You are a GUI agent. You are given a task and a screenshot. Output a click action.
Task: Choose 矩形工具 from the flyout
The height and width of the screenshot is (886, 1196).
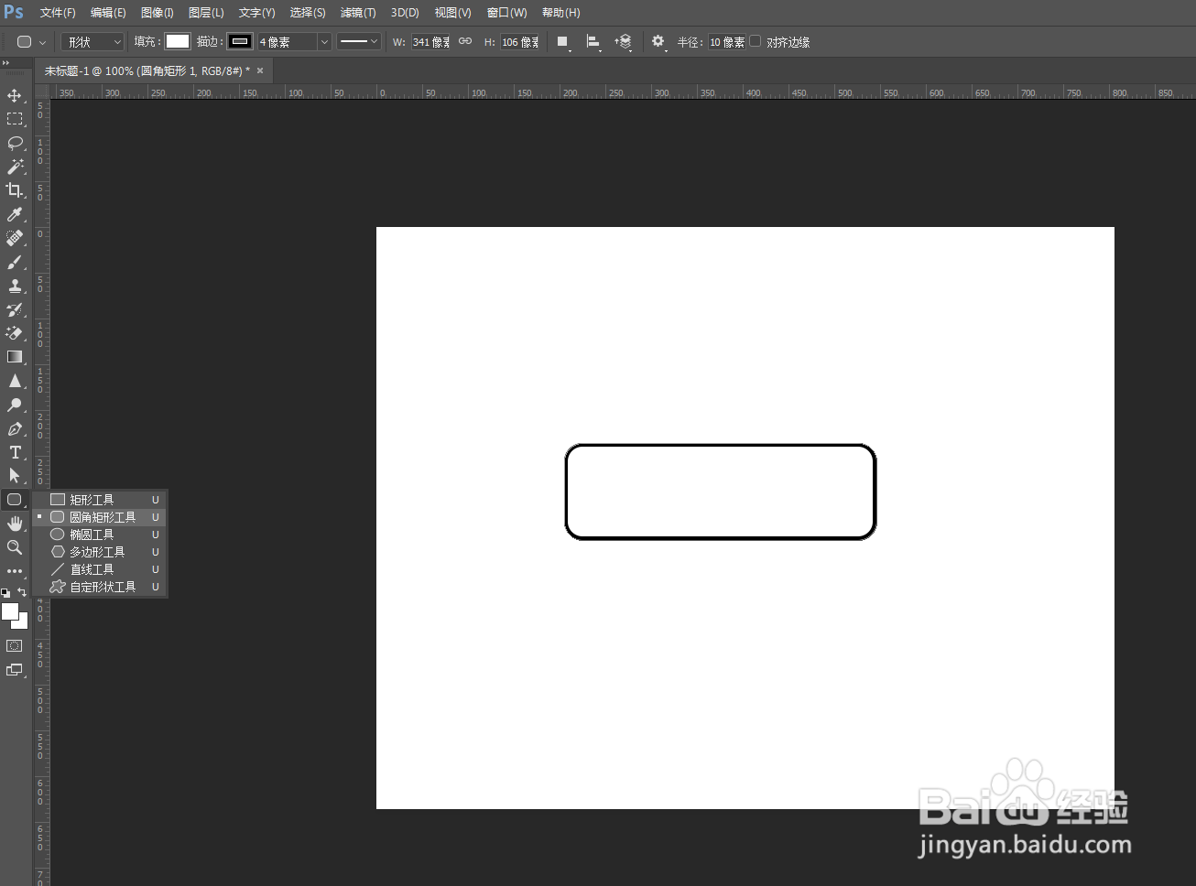[x=100, y=500]
